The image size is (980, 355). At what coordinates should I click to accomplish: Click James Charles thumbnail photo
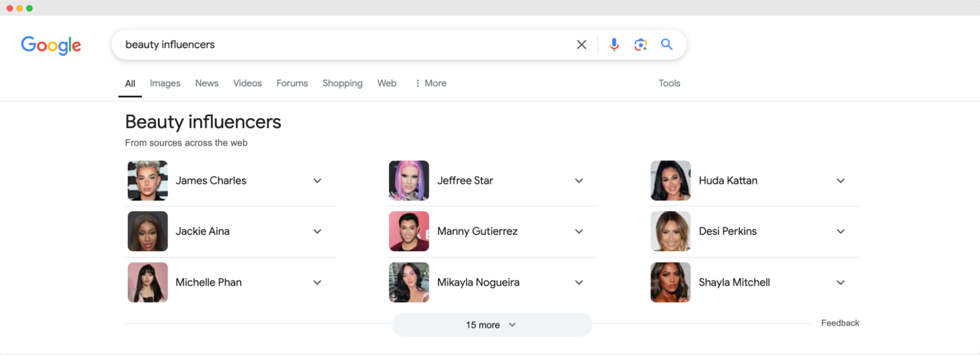coord(148,181)
